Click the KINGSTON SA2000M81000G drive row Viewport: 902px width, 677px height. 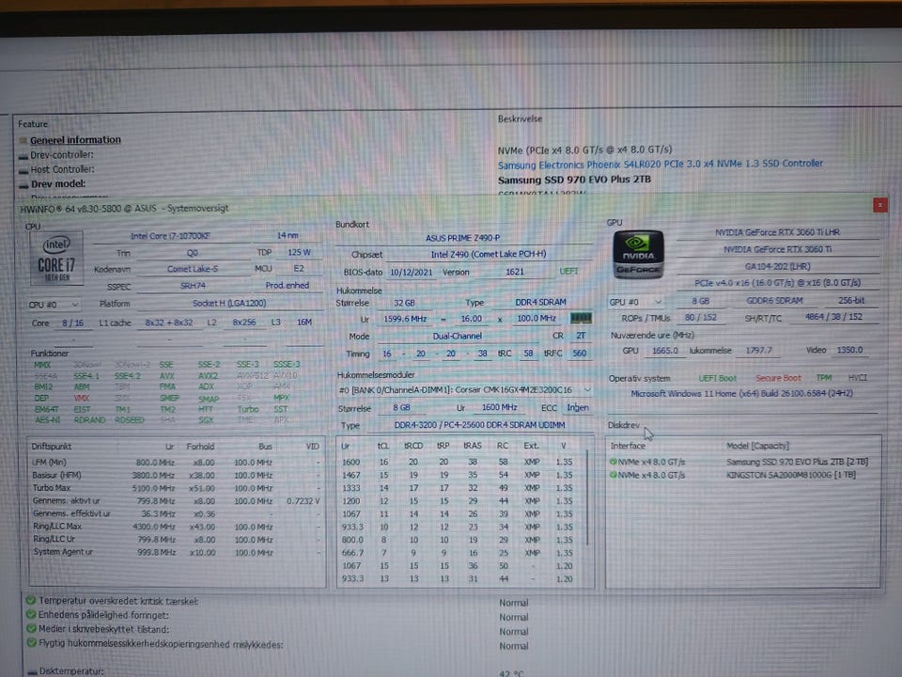[741, 475]
